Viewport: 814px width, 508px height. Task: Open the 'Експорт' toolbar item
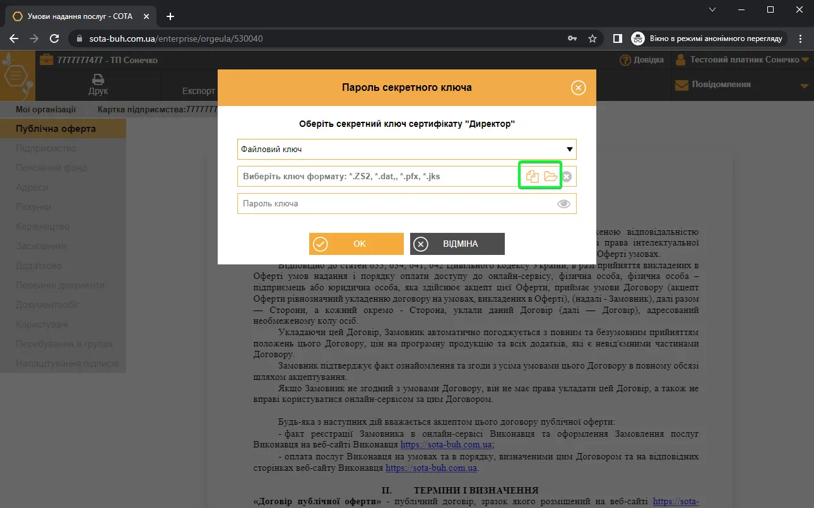coord(198,91)
